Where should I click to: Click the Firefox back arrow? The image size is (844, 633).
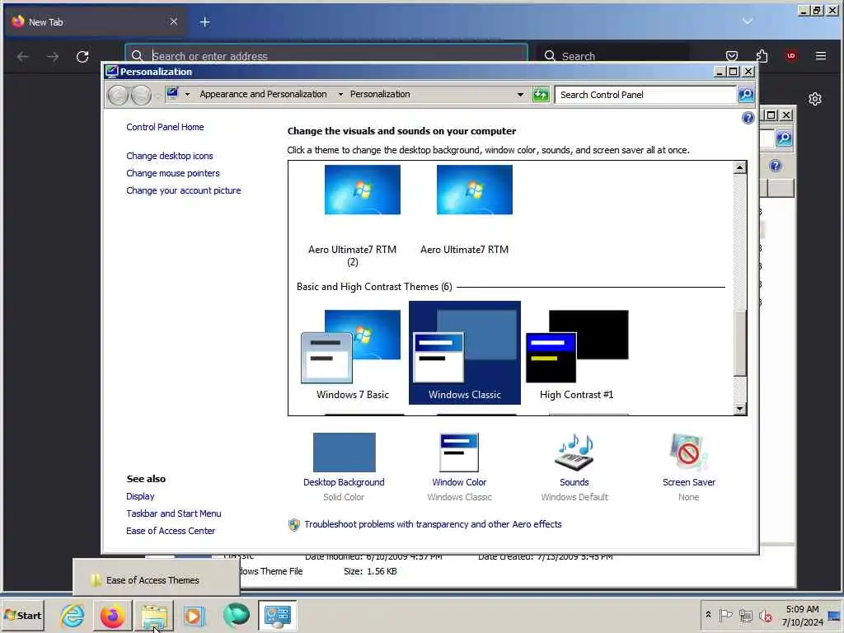click(22, 57)
